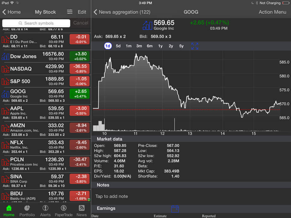Tap the red AMZN price change badge
This screenshot has height=218, width=291.
[79, 128]
